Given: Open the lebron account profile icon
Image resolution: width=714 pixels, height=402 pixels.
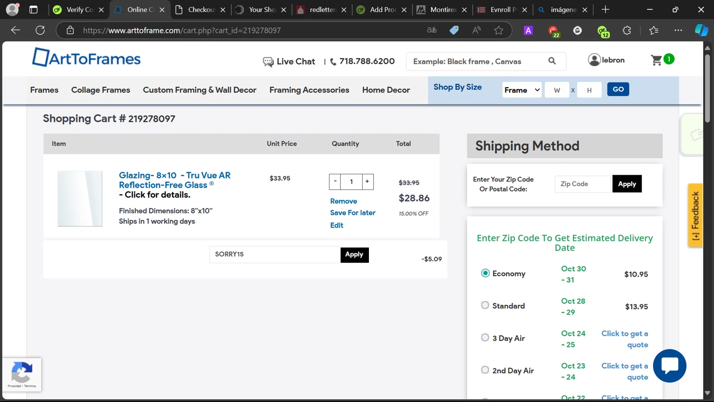Looking at the screenshot, I should point(594,60).
